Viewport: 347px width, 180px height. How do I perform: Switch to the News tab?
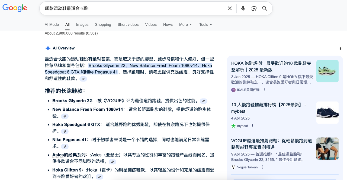pos(168,25)
